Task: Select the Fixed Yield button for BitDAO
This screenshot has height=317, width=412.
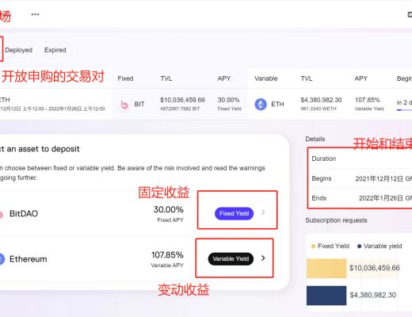Action: click(234, 213)
